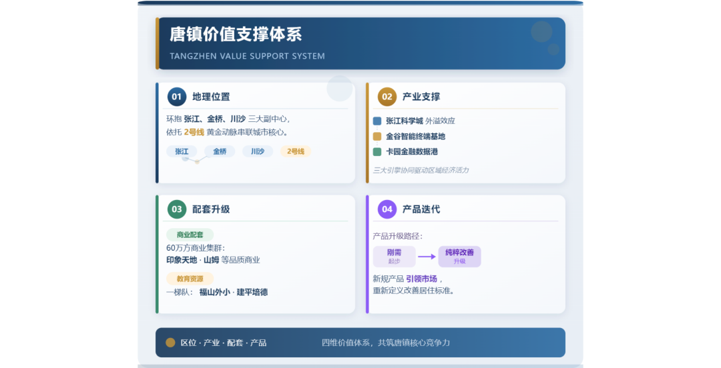This screenshot has width=721, height=368.
Task: Click the 01 number badge
Action: (176, 97)
